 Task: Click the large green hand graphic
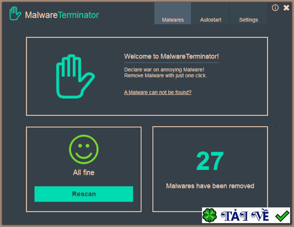[75, 76]
